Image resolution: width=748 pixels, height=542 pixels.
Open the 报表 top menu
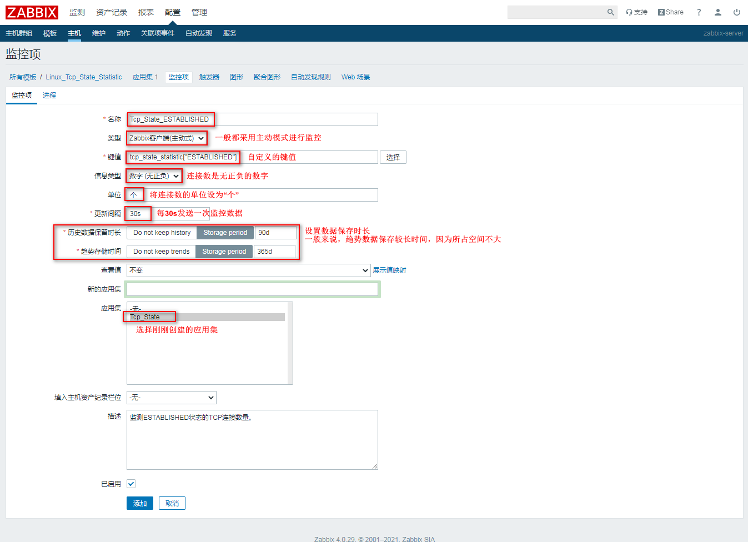146,12
